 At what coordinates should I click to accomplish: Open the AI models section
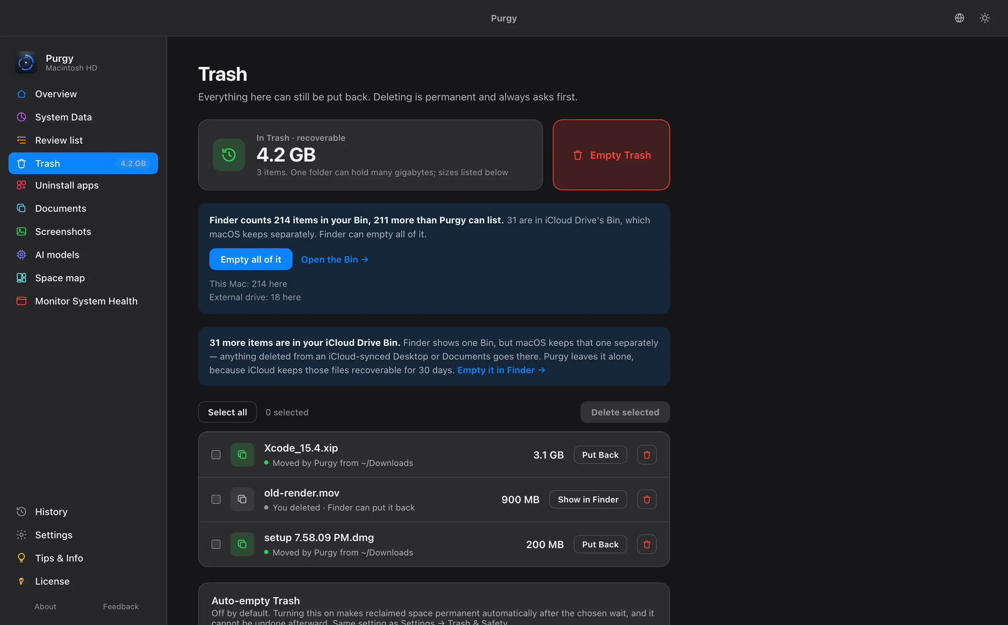pos(83,255)
